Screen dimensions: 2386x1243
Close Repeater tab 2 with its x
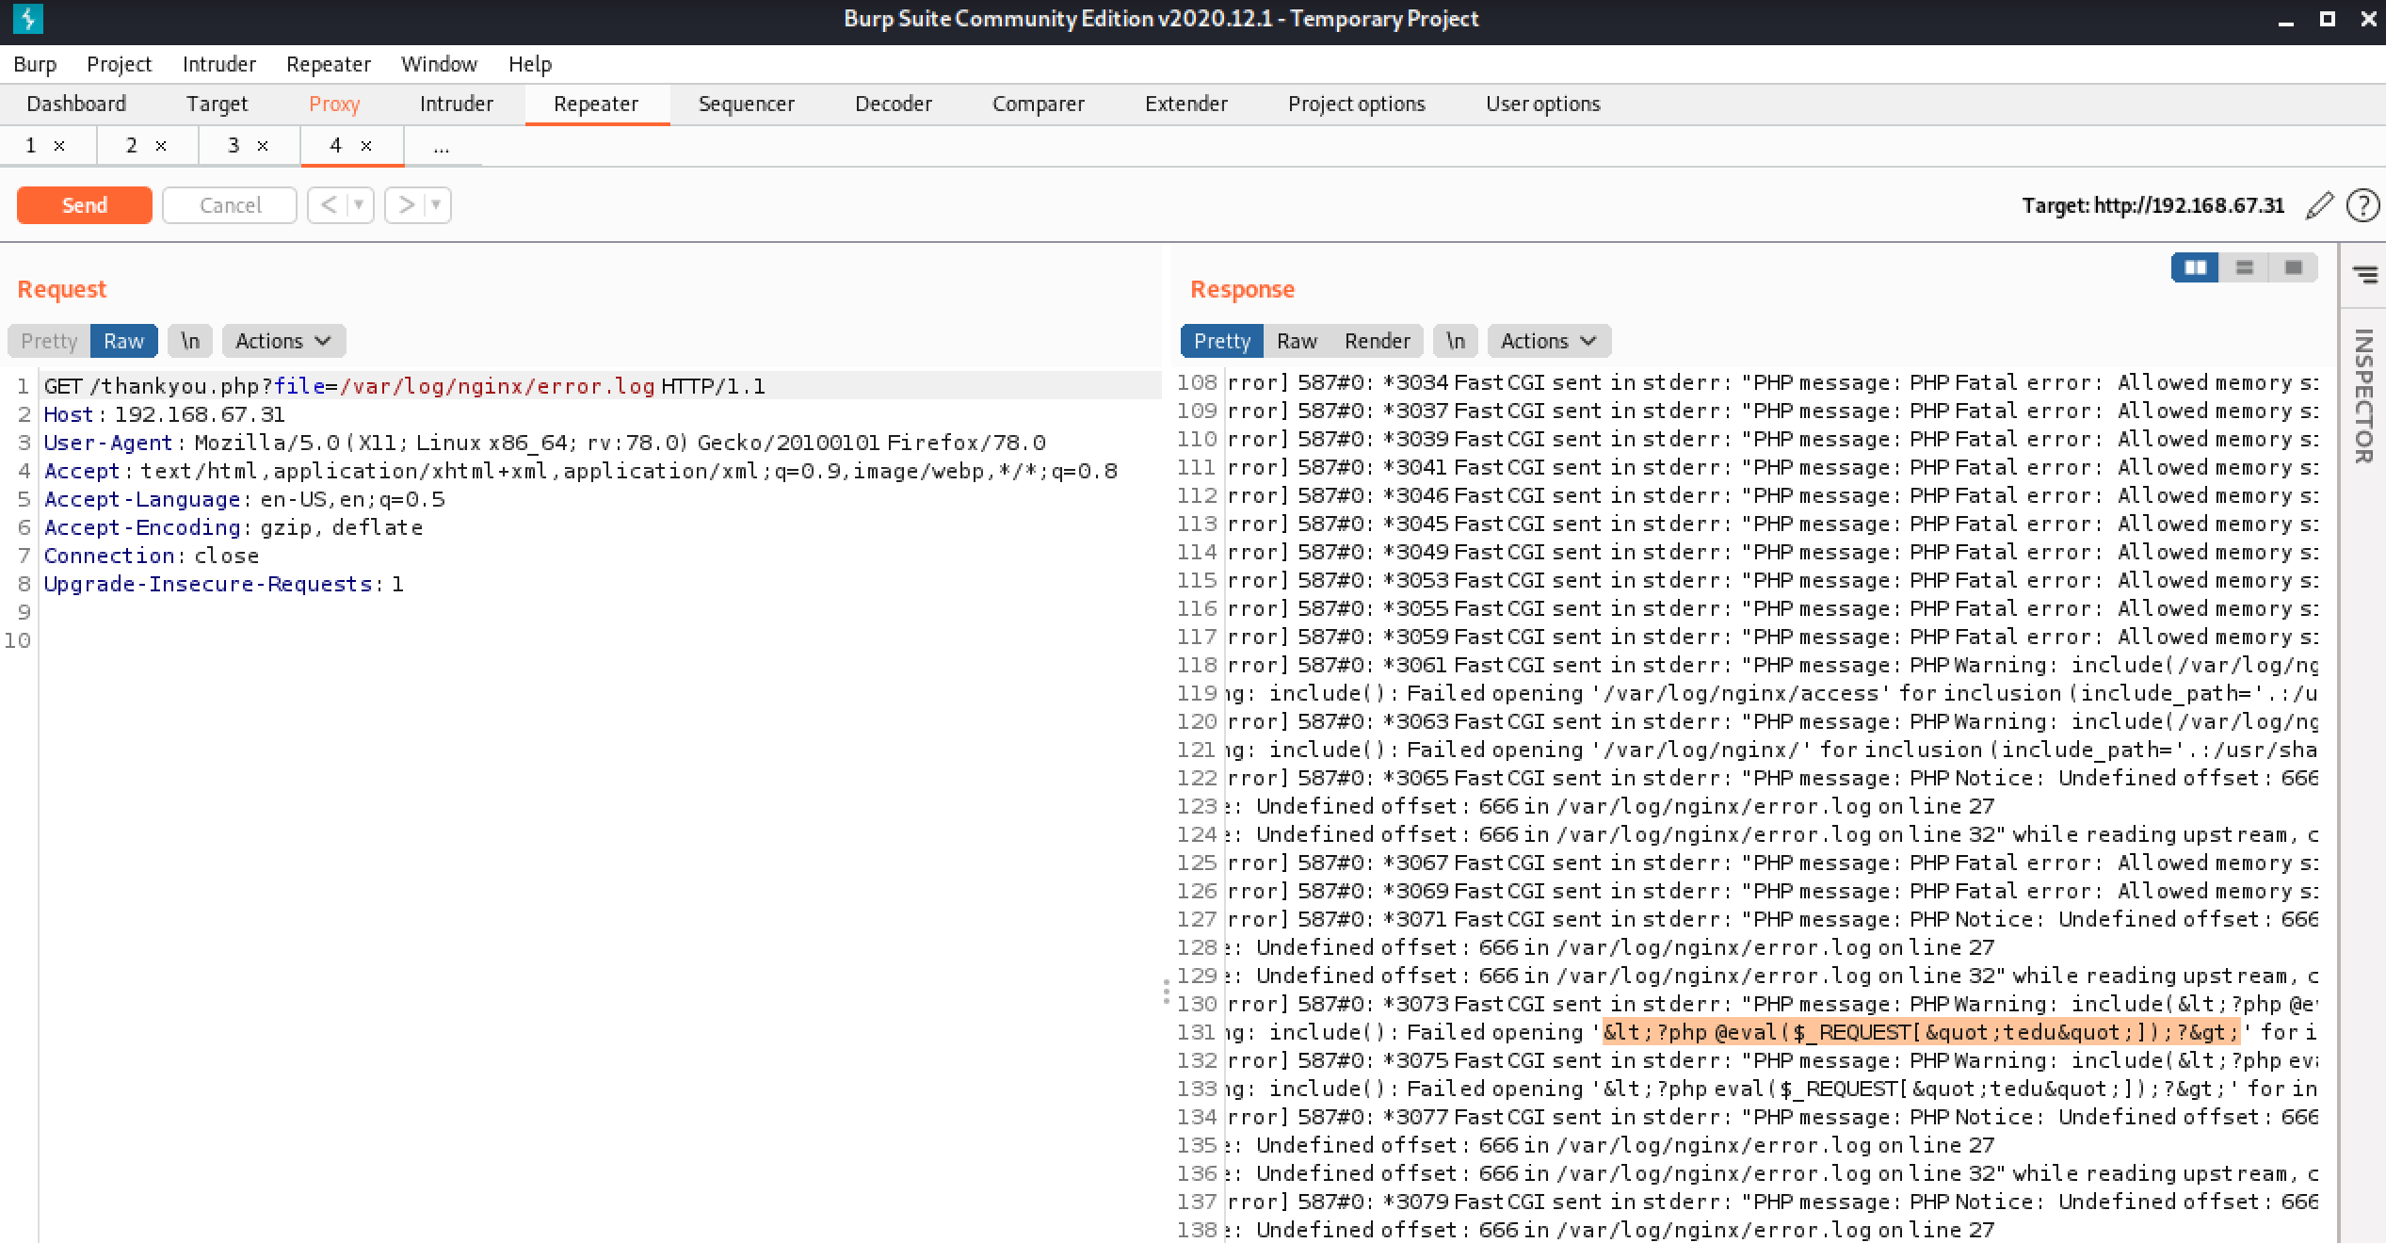click(x=161, y=146)
